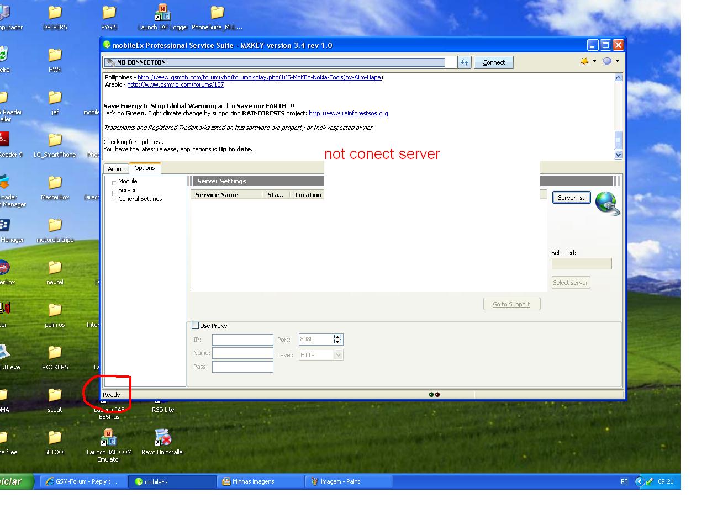Open jaf desktop folder

[55, 102]
